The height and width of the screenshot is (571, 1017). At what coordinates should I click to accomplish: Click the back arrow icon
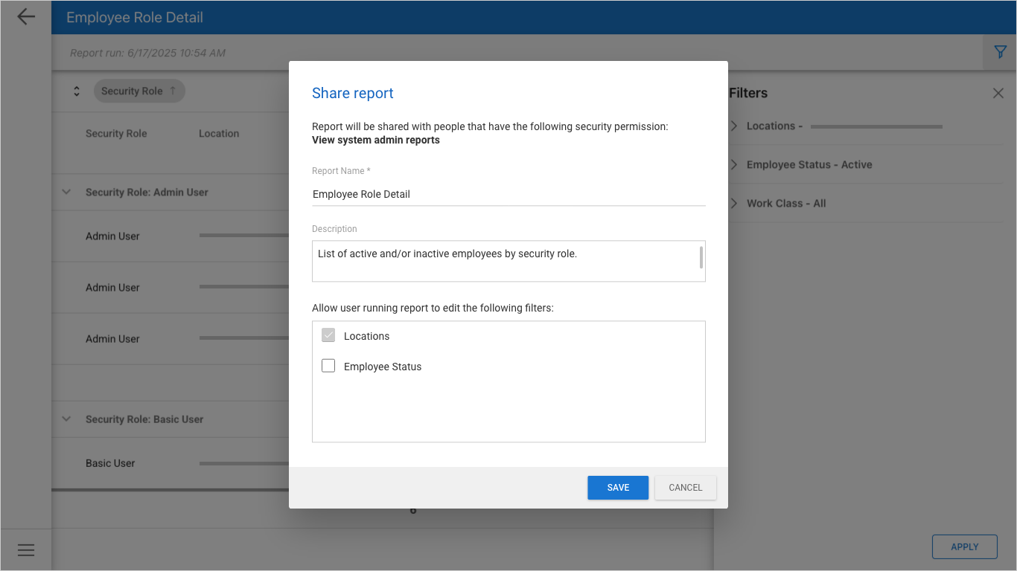click(x=26, y=16)
